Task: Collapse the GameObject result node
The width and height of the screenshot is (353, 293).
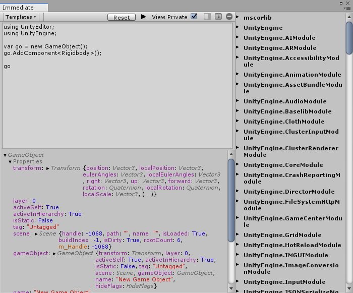Action: click(x=5, y=155)
